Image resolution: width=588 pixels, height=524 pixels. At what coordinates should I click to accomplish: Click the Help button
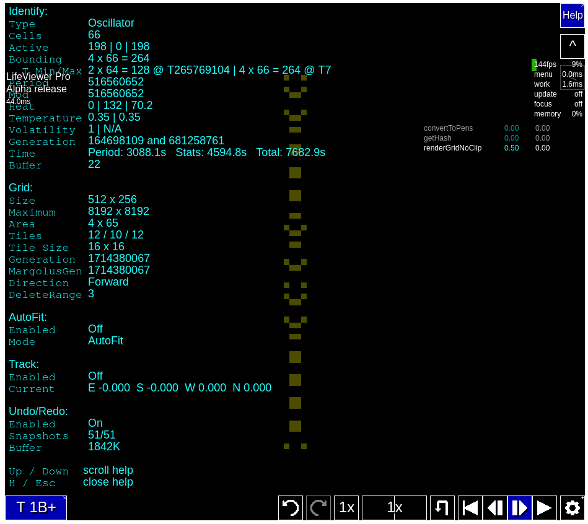point(572,15)
